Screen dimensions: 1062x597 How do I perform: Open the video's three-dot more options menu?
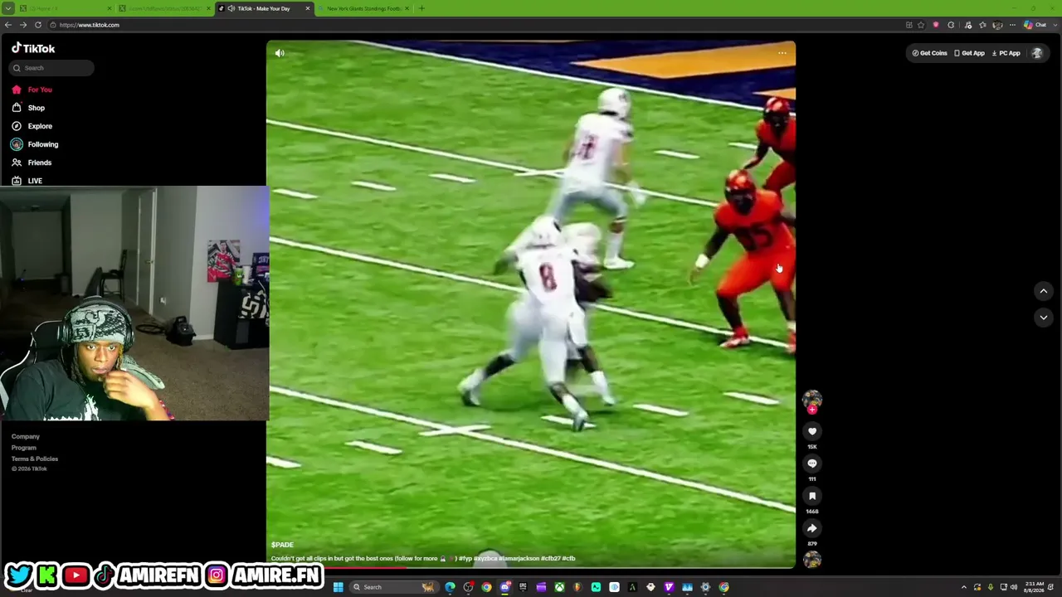coord(782,53)
